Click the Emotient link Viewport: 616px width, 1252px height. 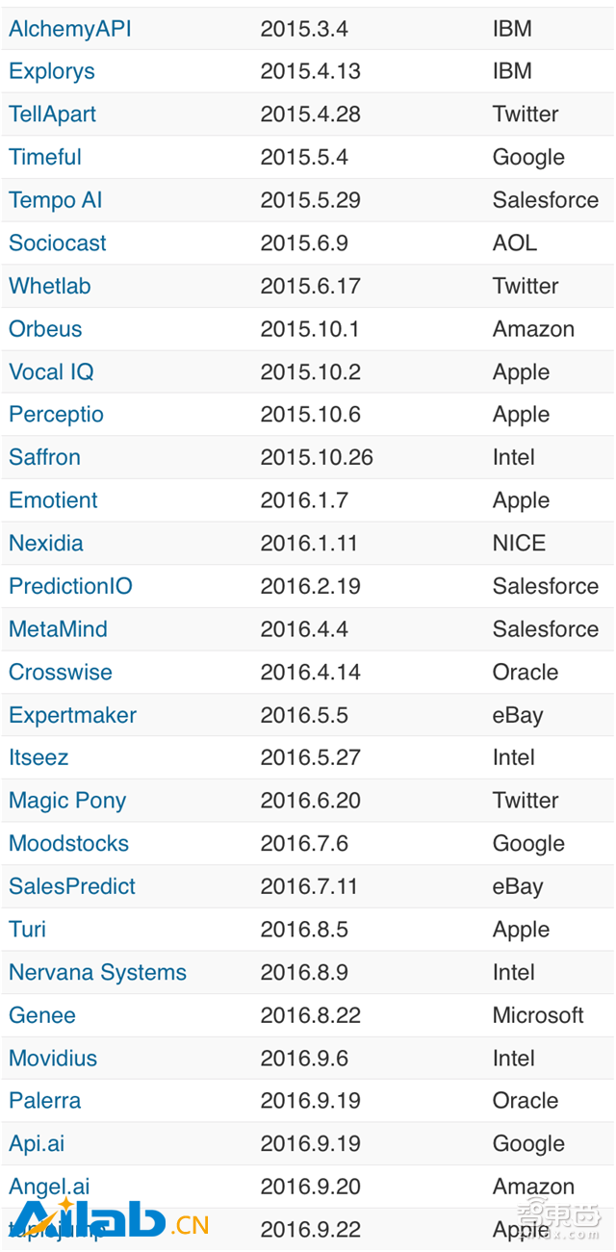coord(53,500)
